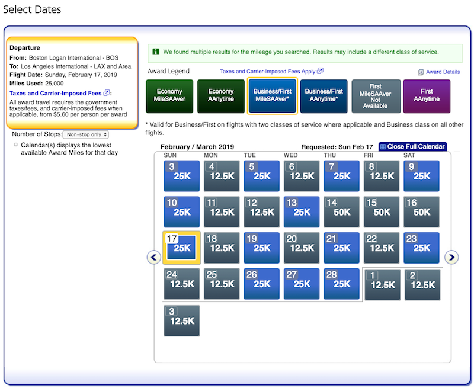
Task: Select February 11 at 12.5K miles
Action: pos(222,212)
